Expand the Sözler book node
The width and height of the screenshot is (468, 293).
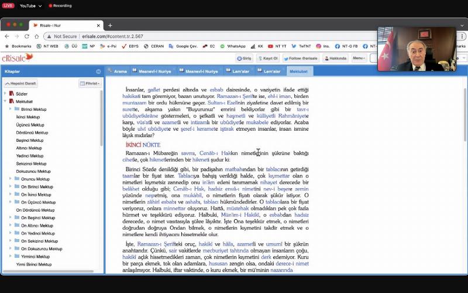5,94
